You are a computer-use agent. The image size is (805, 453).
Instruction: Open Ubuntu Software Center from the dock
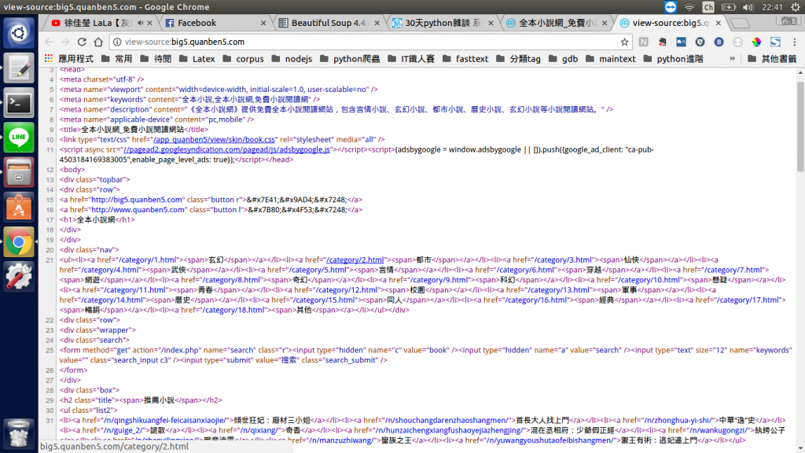coord(19,207)
